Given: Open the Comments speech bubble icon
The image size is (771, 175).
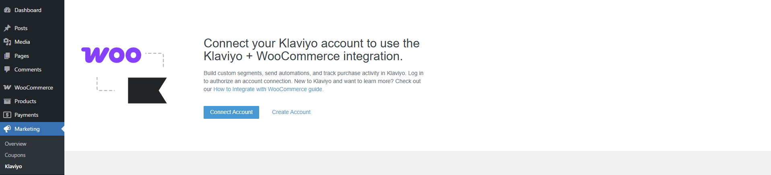Looking at the screenshot, I should (x=7, y=69).
